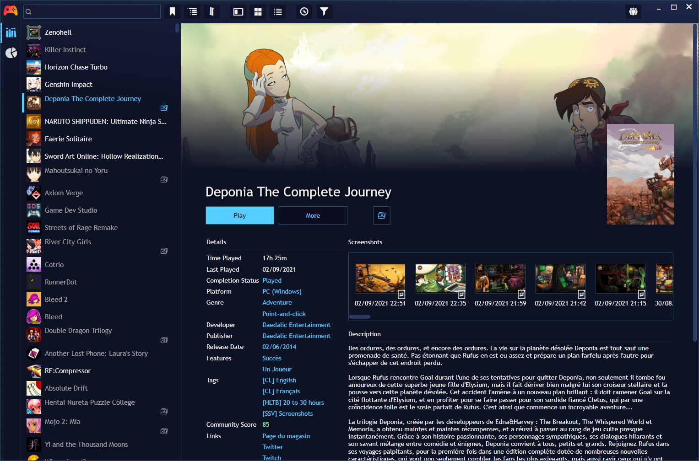Filter by PC (Windows) platform link
Viewport: 699px width, 461px height.
click(282, 291)
